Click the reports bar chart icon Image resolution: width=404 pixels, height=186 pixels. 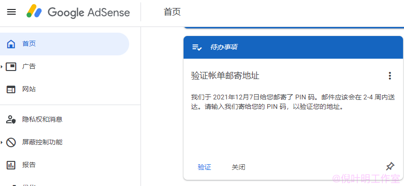click(x=11, y=165)
